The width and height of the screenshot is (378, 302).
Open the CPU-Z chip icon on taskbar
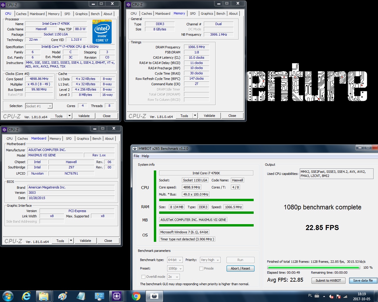(x=117, y=296)
